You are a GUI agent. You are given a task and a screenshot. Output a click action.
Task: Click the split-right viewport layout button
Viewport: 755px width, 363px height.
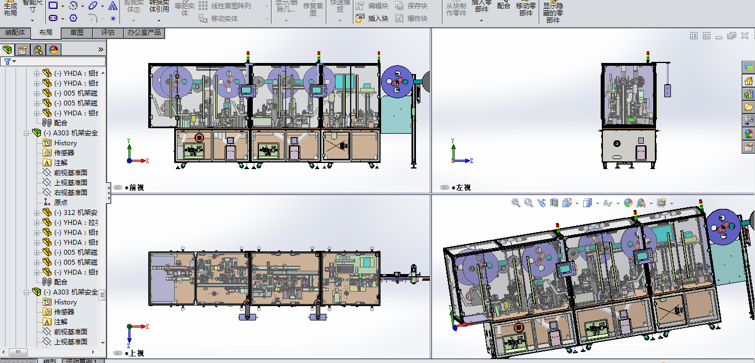tap(706, 36)
